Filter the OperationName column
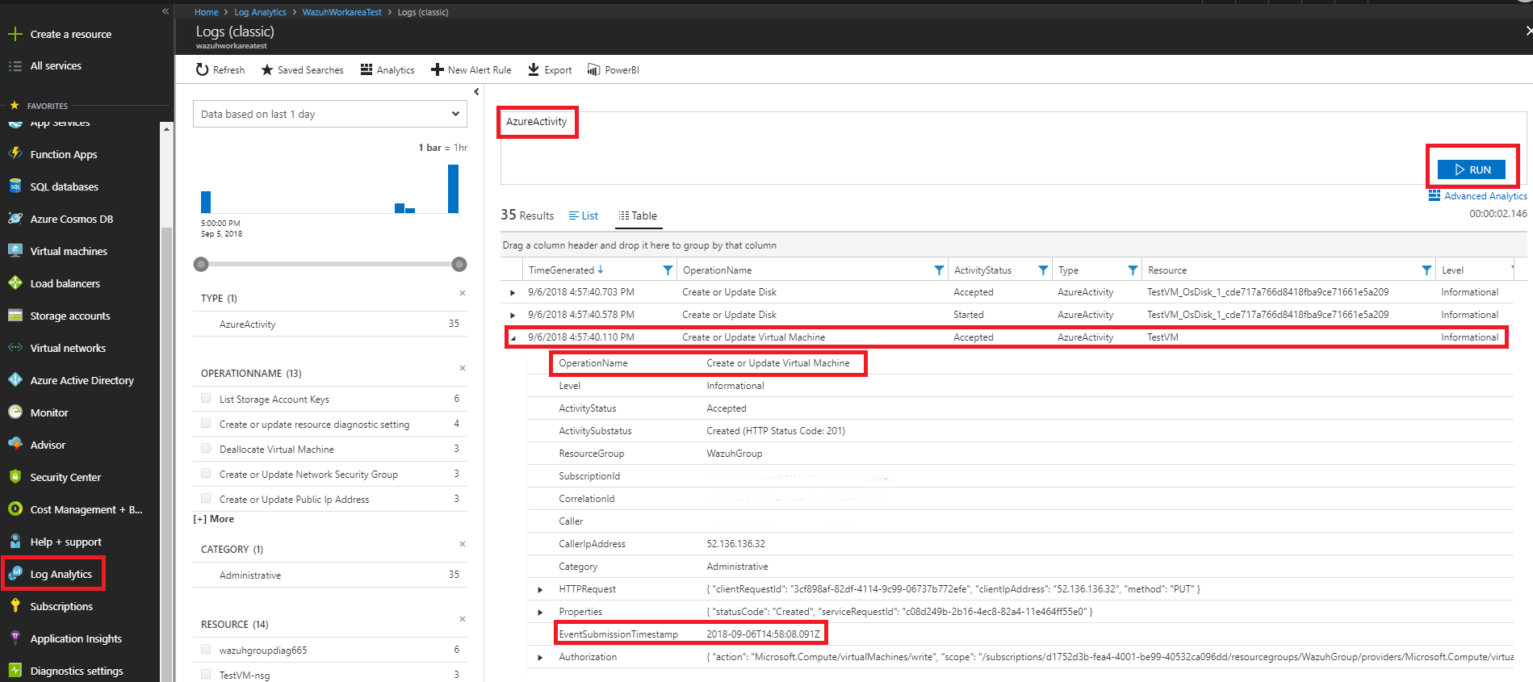 click(x=939, y=270)
